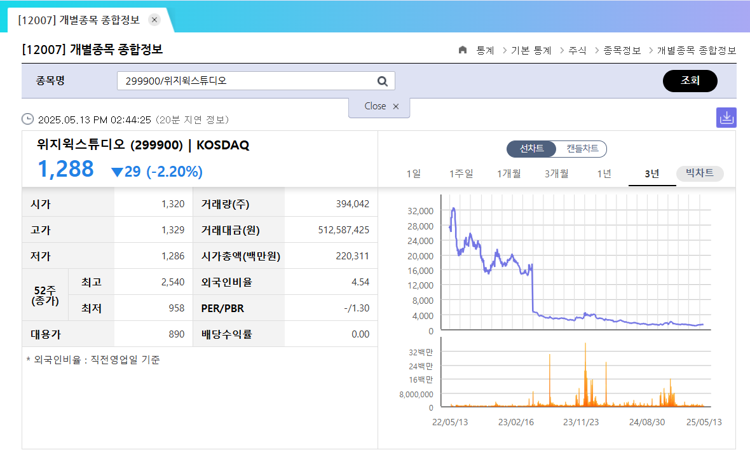Open the 기본 통계 breadcrumb link
The width and height of the screenshot is (750, 450).
(531, 50)
